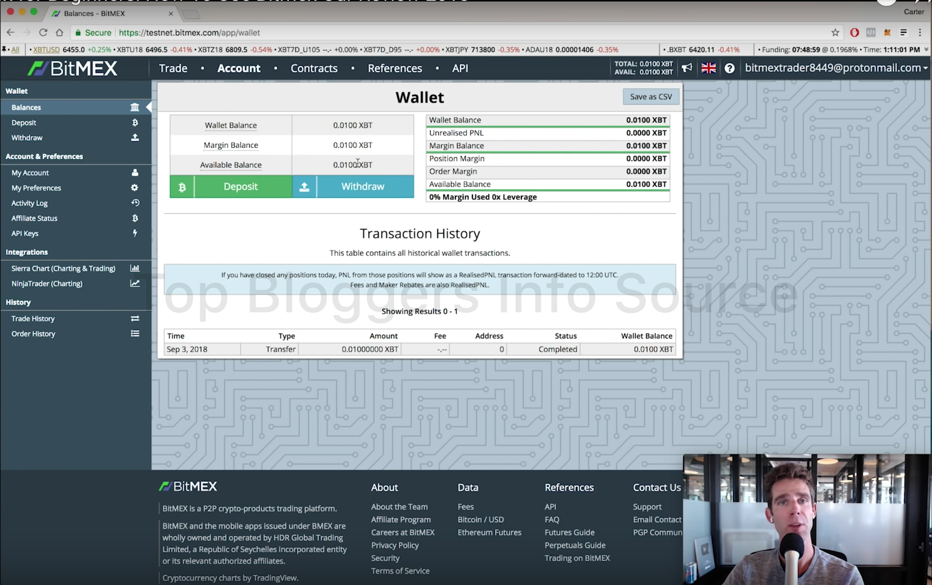Click the help question mark icon

click(x=729, y=69)
